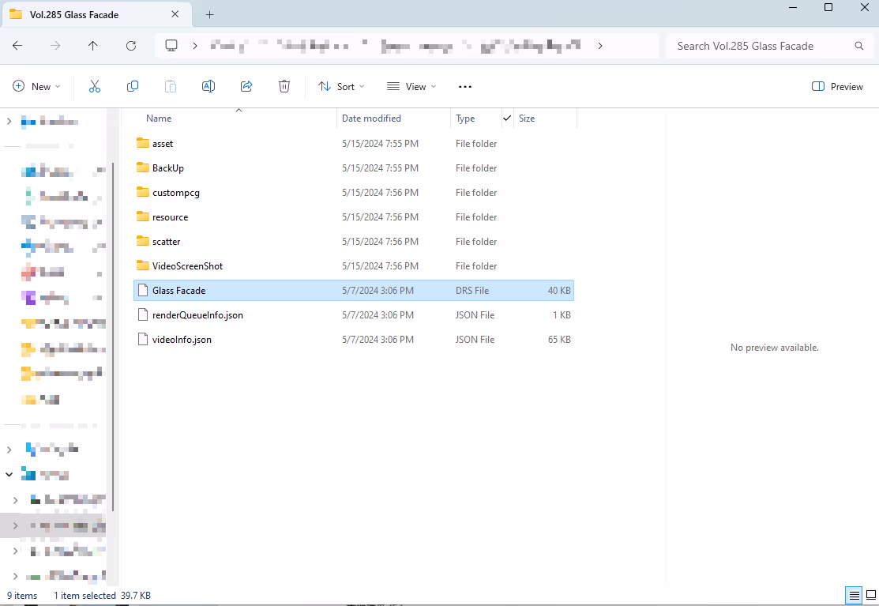
Task: Sort by Date modified column header
Action: point(371,119)
